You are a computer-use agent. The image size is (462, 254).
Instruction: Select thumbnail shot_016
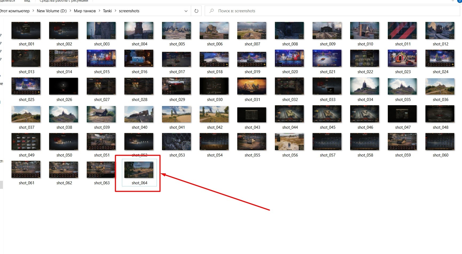tap(139, 58)
